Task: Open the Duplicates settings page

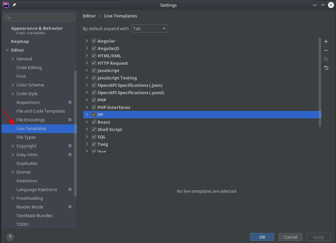Action: point(27,163)
